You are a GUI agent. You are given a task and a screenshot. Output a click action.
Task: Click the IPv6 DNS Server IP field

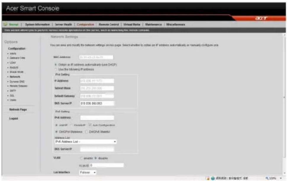coord(97,149)
